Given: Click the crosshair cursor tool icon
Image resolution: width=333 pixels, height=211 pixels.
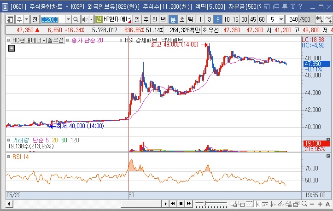Looking at the screenshot, I should 257,204.
